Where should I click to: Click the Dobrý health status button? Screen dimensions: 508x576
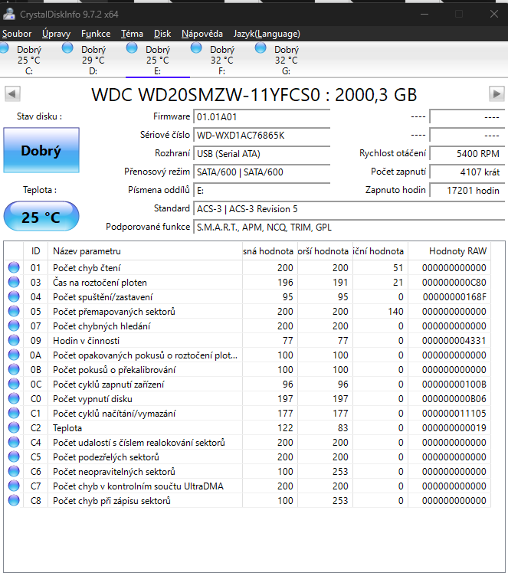coord(41,150)
